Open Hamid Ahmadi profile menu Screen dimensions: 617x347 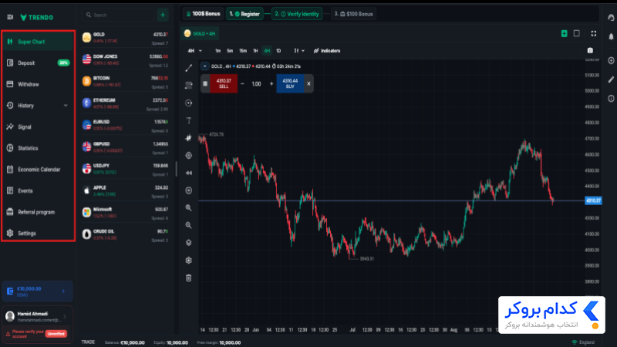tap(37, 316)
